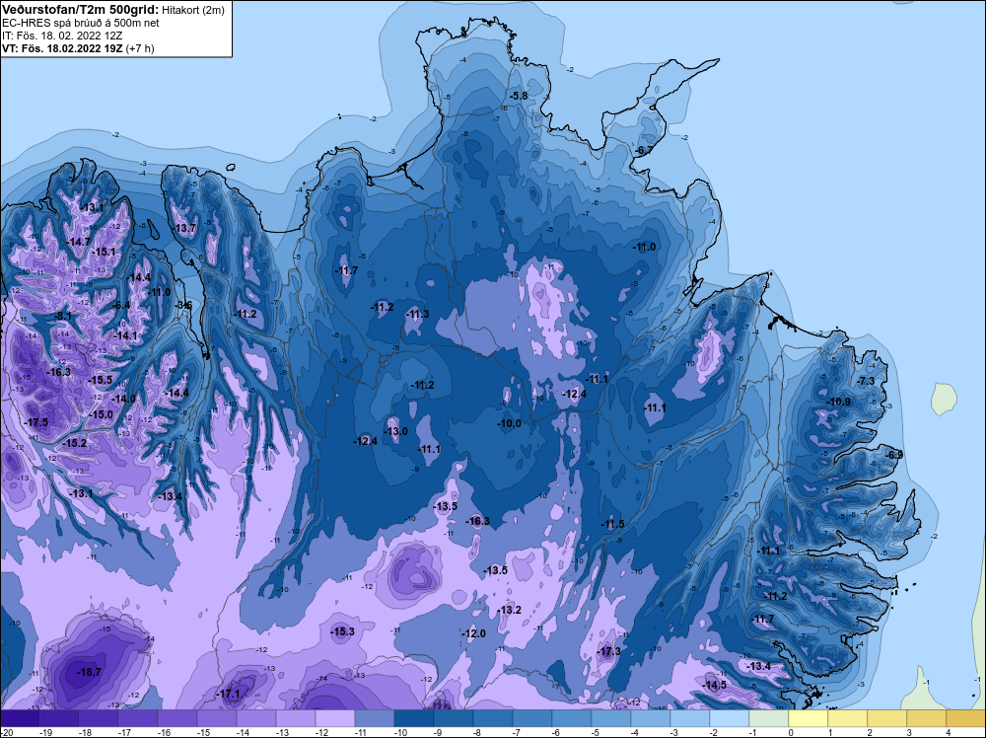Viewport: 986px width, 738px height.
Task: Click the -15.0 temperature reading
Action: (101, 414)
